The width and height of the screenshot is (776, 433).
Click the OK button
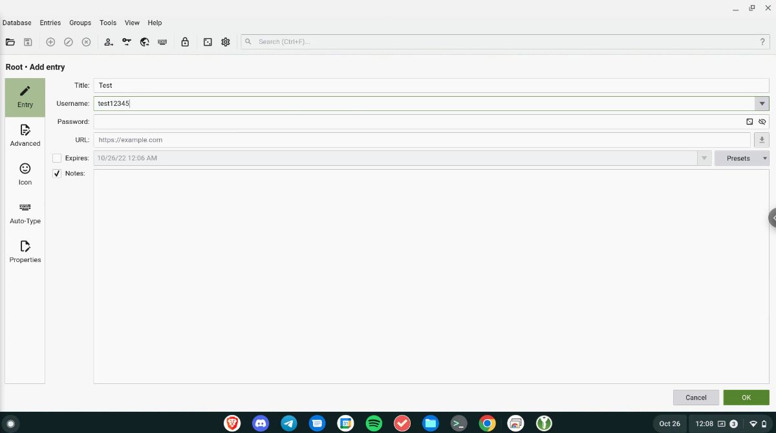coord(746,398)
